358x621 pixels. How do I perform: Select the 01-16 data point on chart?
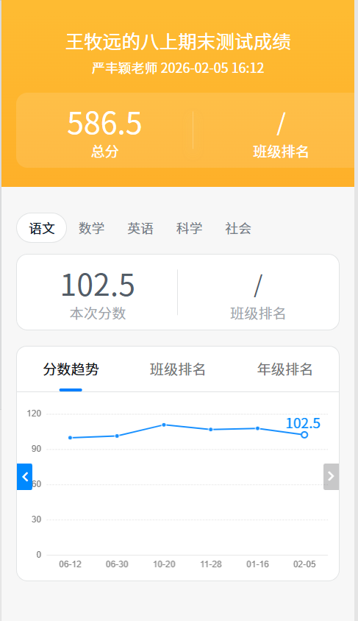pyautogui.click(x=257, y=428)
